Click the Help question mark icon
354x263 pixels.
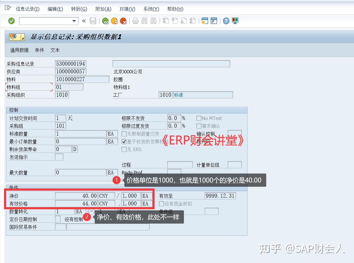(x=226, y=21)
